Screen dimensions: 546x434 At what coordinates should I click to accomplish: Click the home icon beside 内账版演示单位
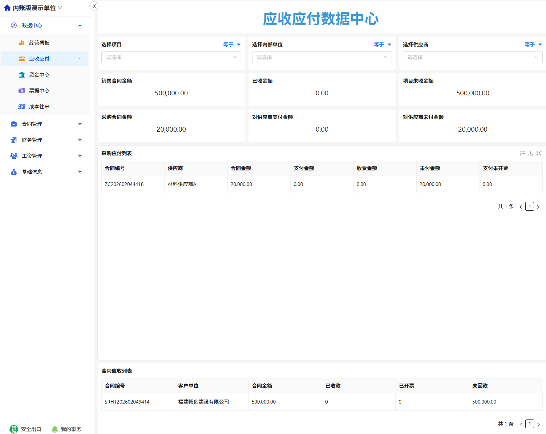pos(7,8)
